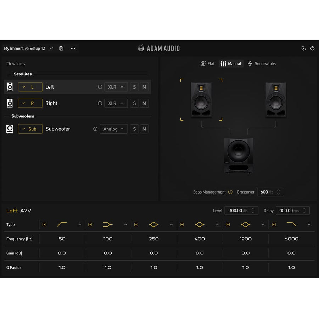The image size is (319, 319).
Task: Open the three-dots more options menu
Action: (x=73, y=49)
